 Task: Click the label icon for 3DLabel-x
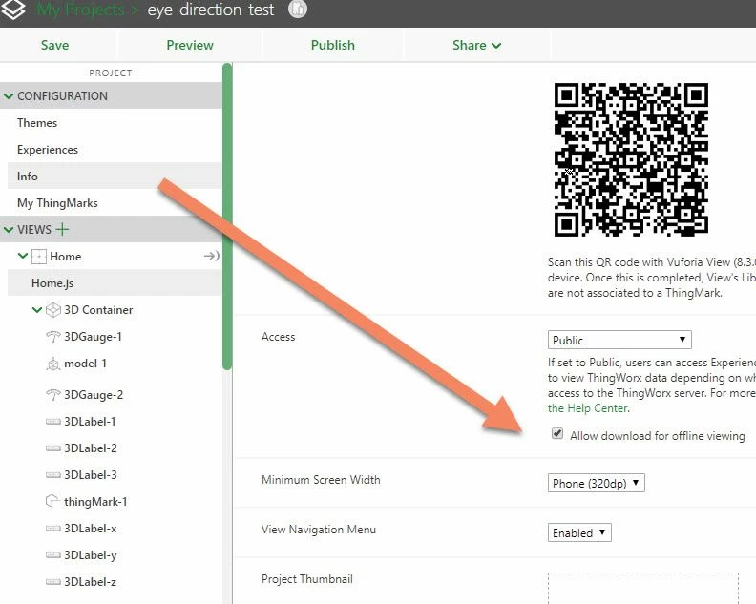click(x=52, y=529)
